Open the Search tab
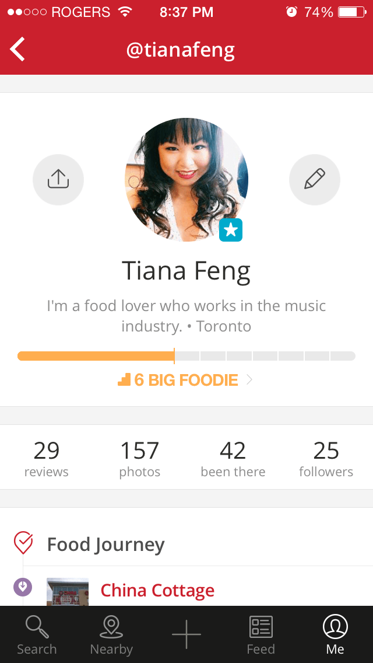Screen dimensions: 373x663 [37, 634]
